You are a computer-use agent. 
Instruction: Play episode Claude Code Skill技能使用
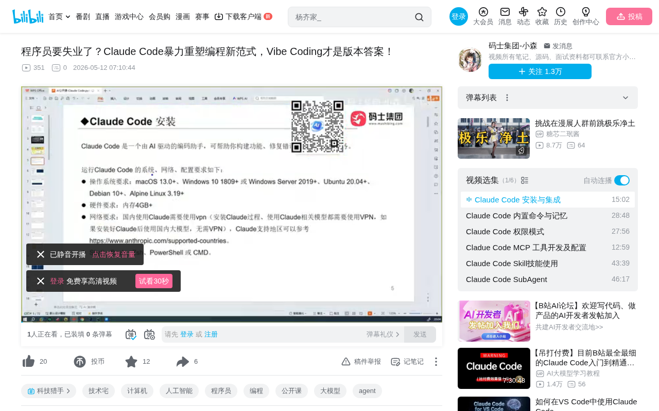click(x=548, y=264)
